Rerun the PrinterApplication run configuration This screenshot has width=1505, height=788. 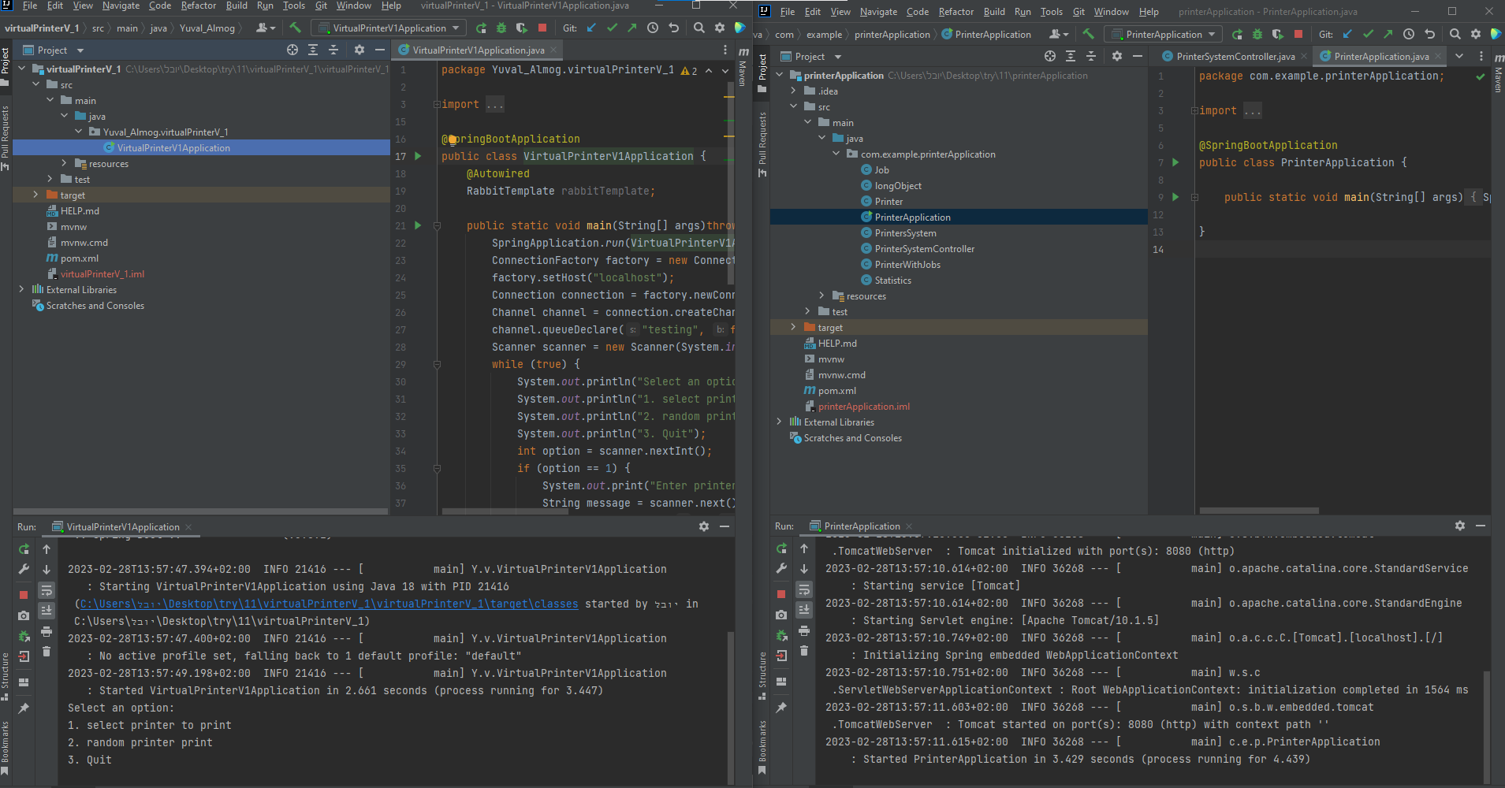click(x=781, y=548)
